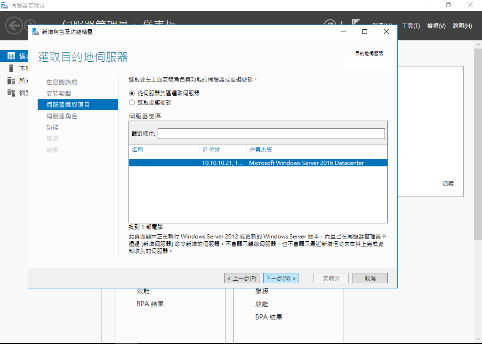This screenshot has width=482, height=344.
Task: Click the All Servers icon in the sidebar
Action: (11, 81)
